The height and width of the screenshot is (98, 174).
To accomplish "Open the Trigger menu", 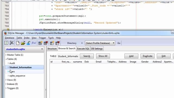I will [42, 38].
